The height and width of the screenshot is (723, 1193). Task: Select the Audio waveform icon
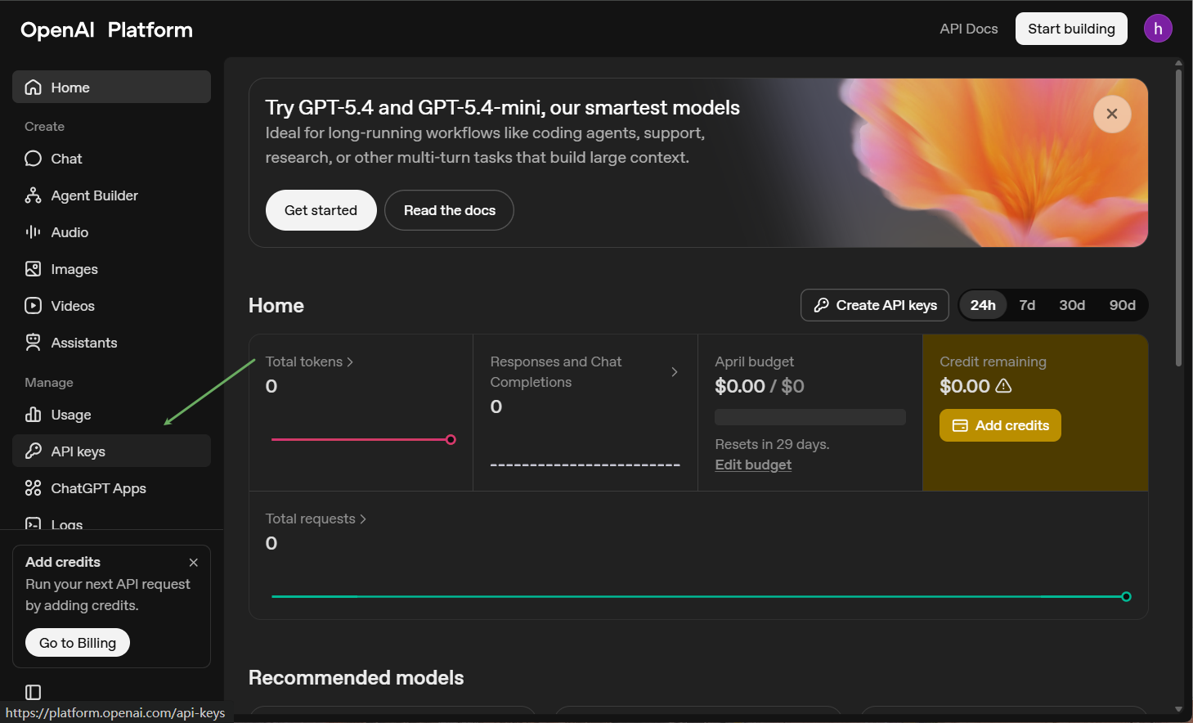tap(33, 232)
